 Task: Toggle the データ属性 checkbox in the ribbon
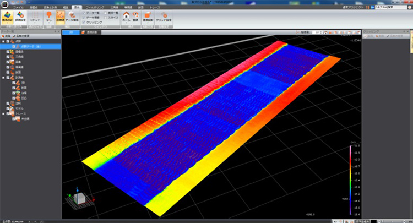84,18
